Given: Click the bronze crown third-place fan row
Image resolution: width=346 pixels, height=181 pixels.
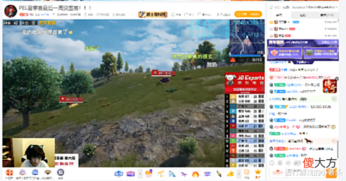Looking at the screenshot, I should click(x=303, y=35).
